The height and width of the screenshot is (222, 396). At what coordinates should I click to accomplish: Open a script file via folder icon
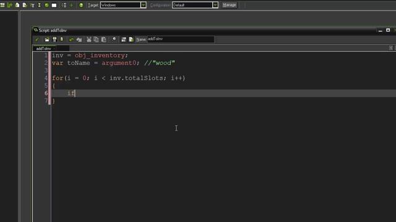pyautogui.click(x=47, y=39)
